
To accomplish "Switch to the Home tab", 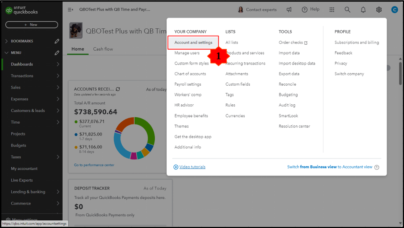I will tap(78, 49).
